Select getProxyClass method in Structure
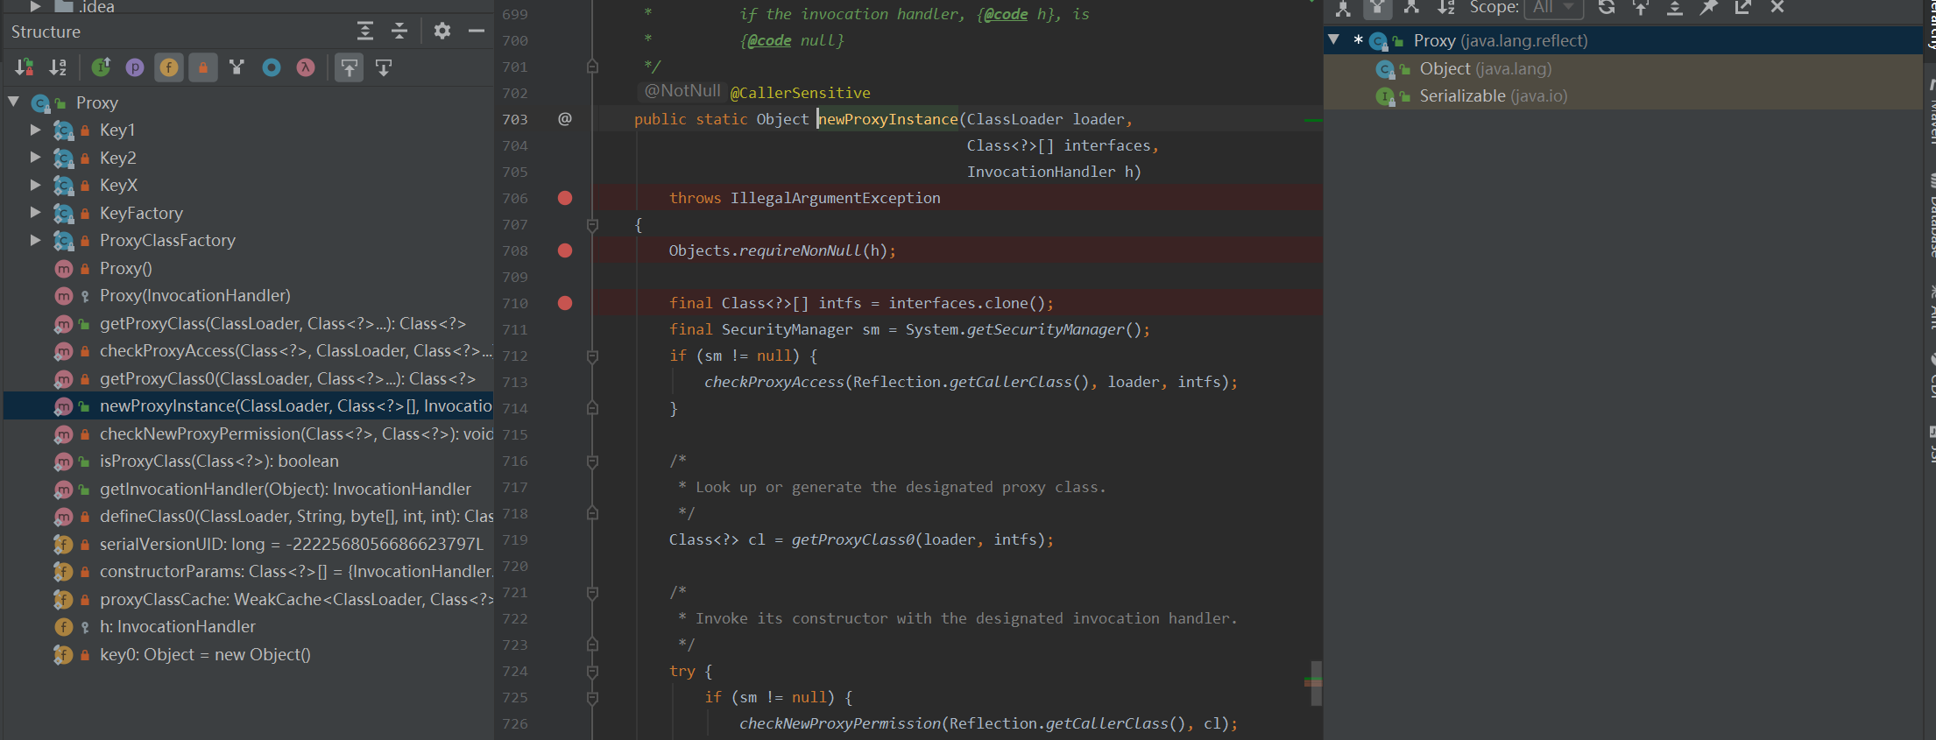1936x740 pixels. pyautogui.click(x=282, y=323)
